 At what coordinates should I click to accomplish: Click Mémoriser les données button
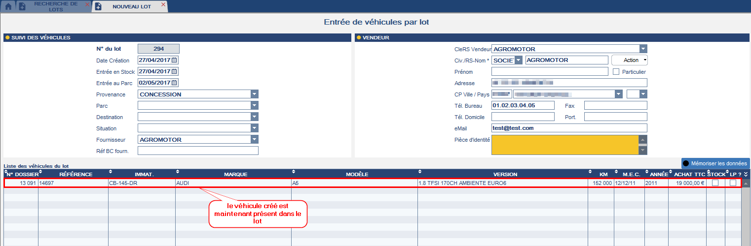tap(715, 163)
